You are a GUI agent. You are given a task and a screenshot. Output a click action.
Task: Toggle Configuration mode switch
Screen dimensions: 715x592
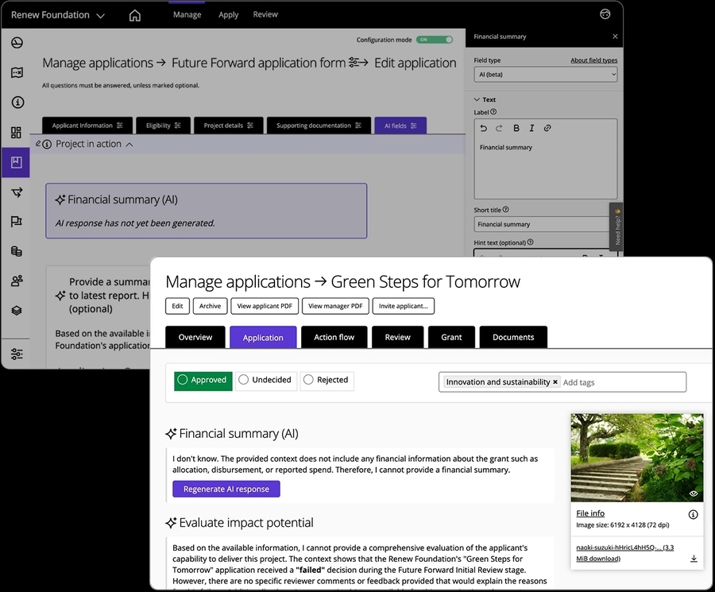pos(435,40)
